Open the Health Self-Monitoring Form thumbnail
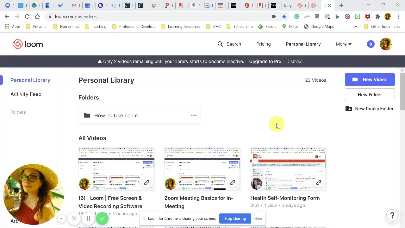This screenshot has height=228, width=405. pos(288,168)
